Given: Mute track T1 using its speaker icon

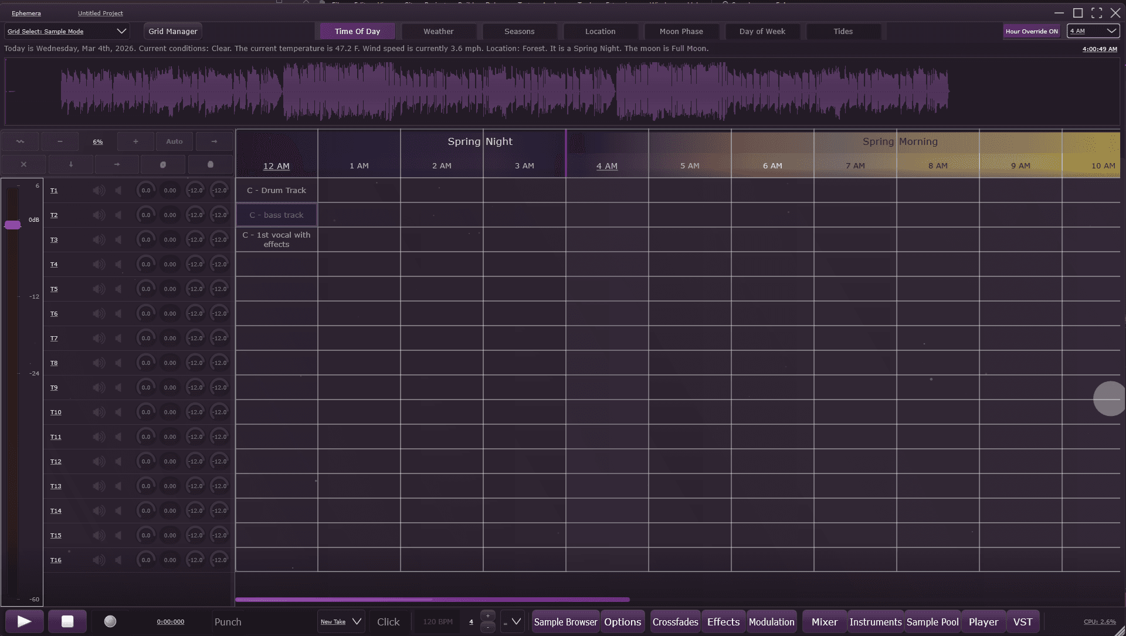Looking at the screenshot, I should [x=99, y=191].
